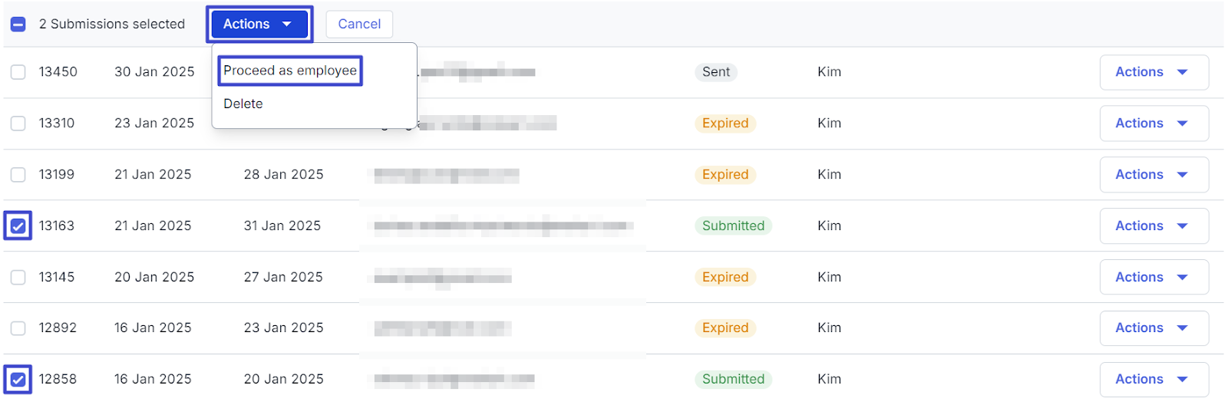The height and width of the screenshot is (405, 1228).
Task: Click the Submitted status badge of 13163
Action: click(733, 226)
